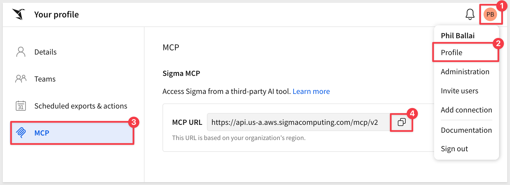Image resolution: width=510 pixels, height=185 pixels.
Task: Click the Sigma bird logo
Action: [19, 14]
